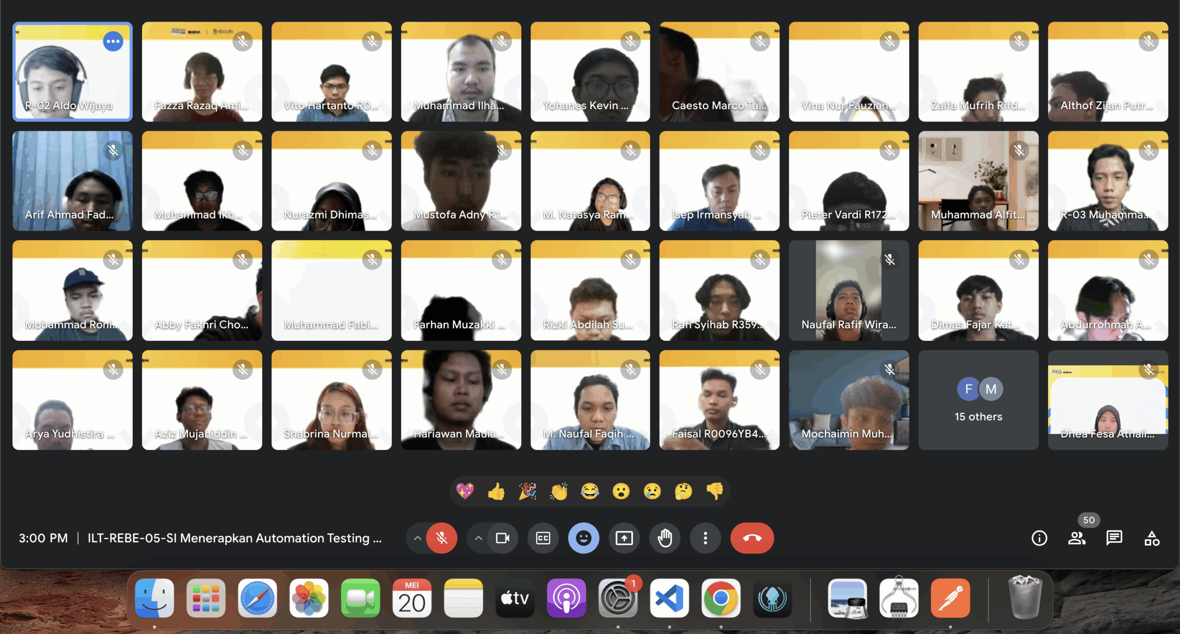Click the 15 others participants tile
The height and width of the screenshot is (634, 1180).
tap(978, 400)
